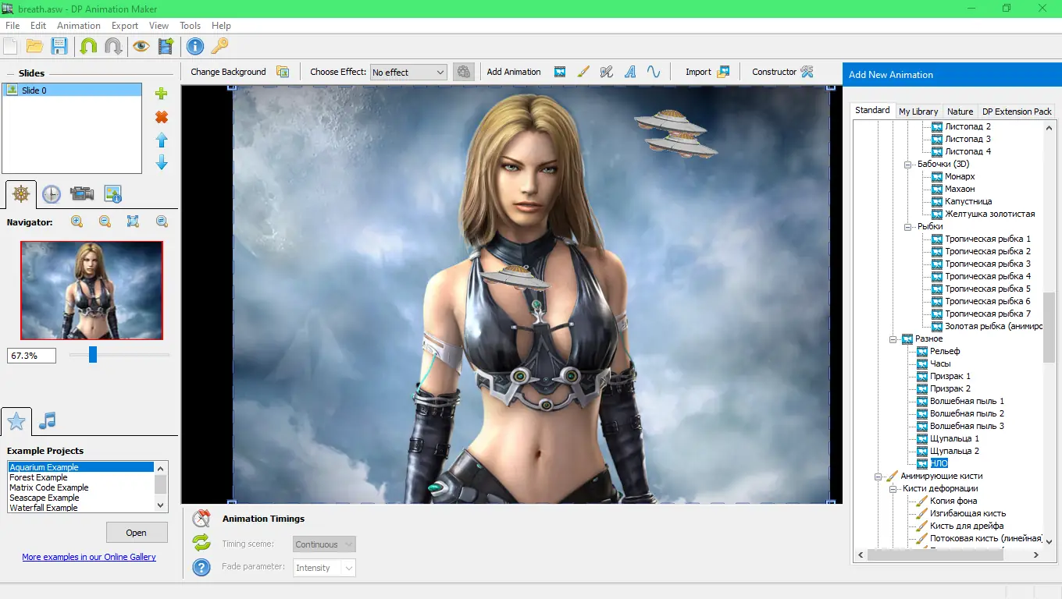Switch to the Nature animation tab
Screen dimensions: 1062x599
pos(960,111)
